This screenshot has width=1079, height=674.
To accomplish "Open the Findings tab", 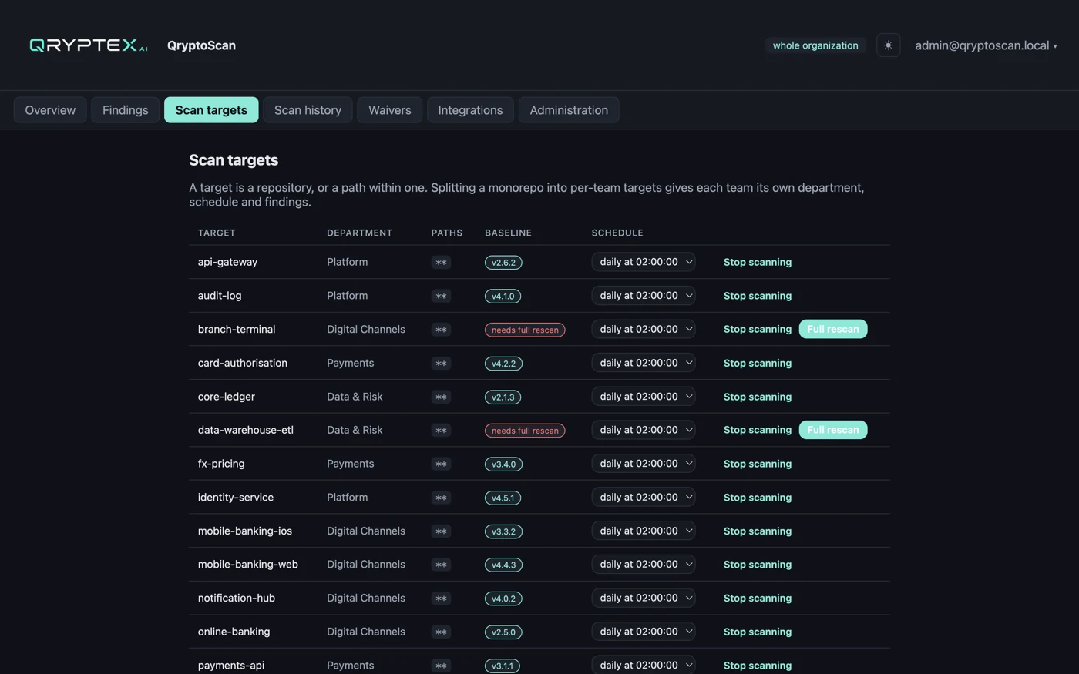I will coord(125,110).
